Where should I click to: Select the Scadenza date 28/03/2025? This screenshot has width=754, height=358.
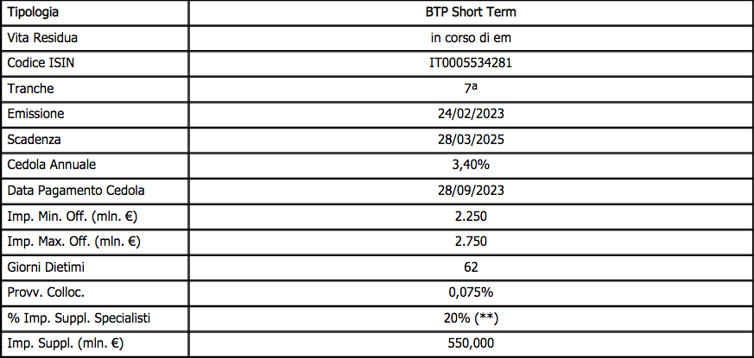471,140
